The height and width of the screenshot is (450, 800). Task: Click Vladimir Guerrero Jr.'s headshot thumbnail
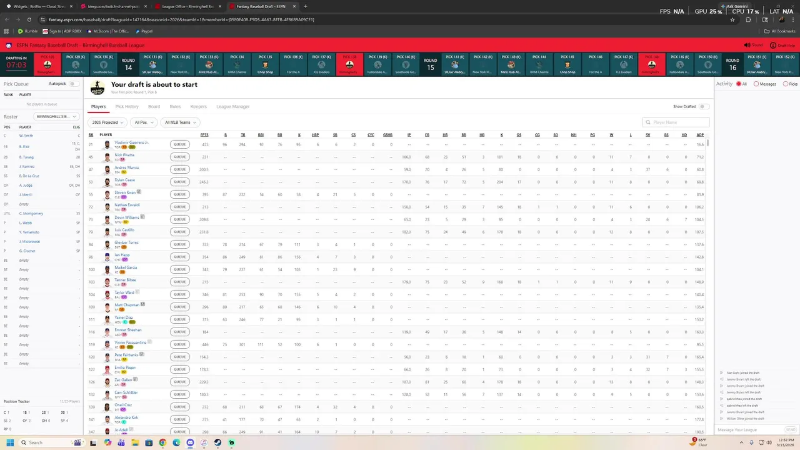click(x=107, y=144)
